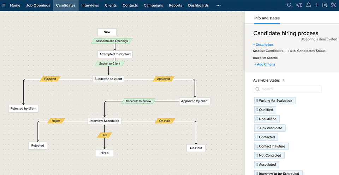This screenshot has width=339, height=175.
Task: Open the calendar icon
Action: (325, 5)
